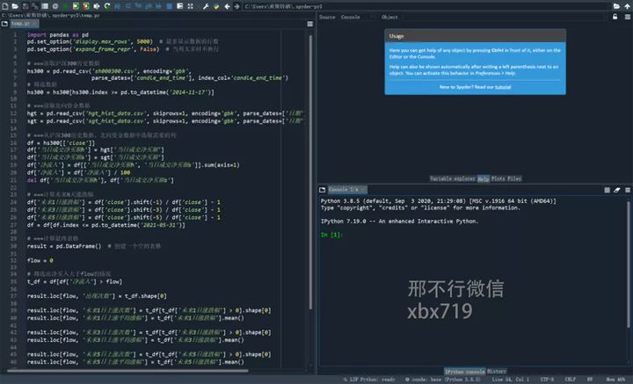Step into function in debugger
This screenshot has width=633, height=384.
(x=139, y=6)
